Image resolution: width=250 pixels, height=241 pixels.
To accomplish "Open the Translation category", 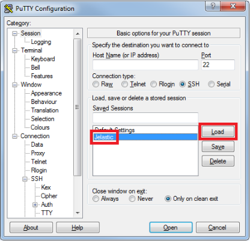I will (44, 111).
